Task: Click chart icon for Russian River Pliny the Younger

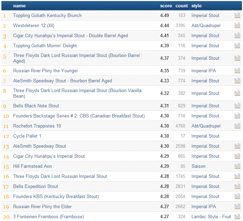Action: [x=237, y=71]
